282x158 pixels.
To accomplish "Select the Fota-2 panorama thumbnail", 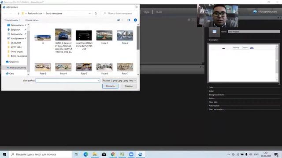I will tap(125, 36).
